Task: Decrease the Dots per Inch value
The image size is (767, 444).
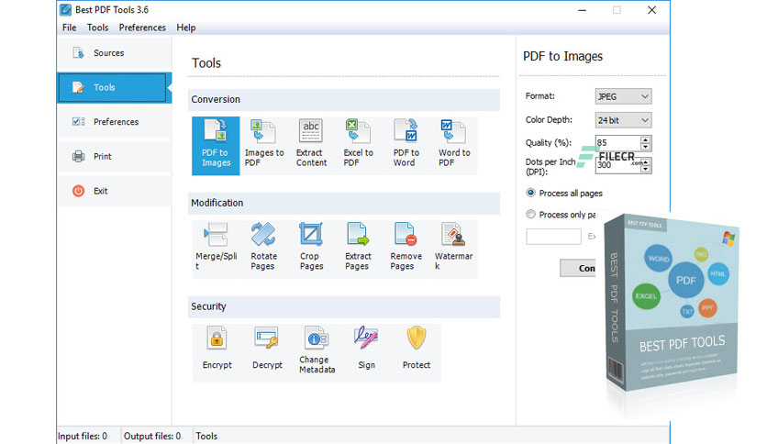Action: tap(646, 169)
